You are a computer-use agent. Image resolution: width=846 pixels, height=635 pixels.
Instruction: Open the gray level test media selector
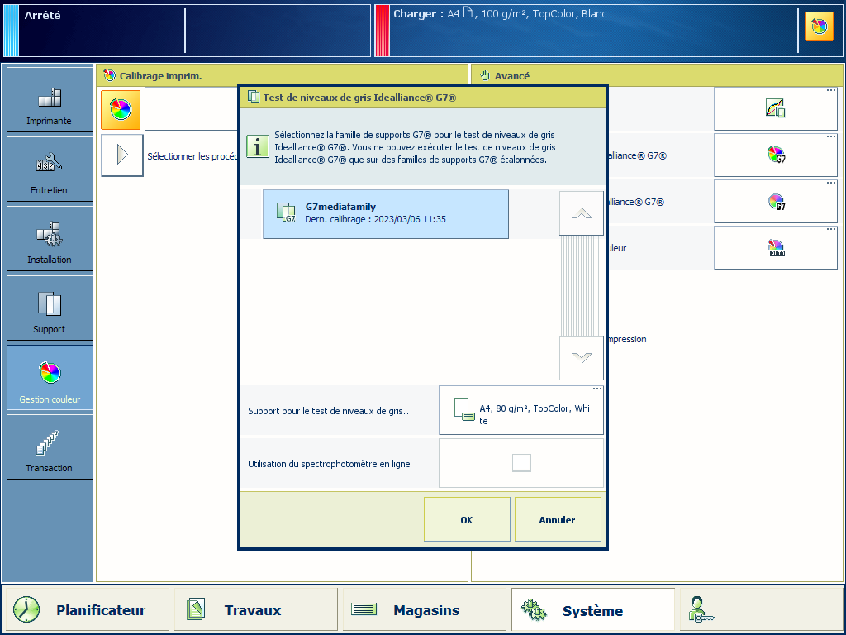pyautogui.click(x=521, y=410)
